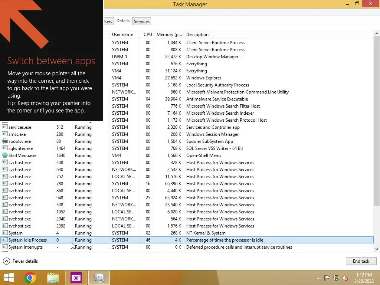Image resolution: width=380 pixels, height=285 pixels.
Task: Click the Local Security Authority Process description
Action: [x=217, y=85]
